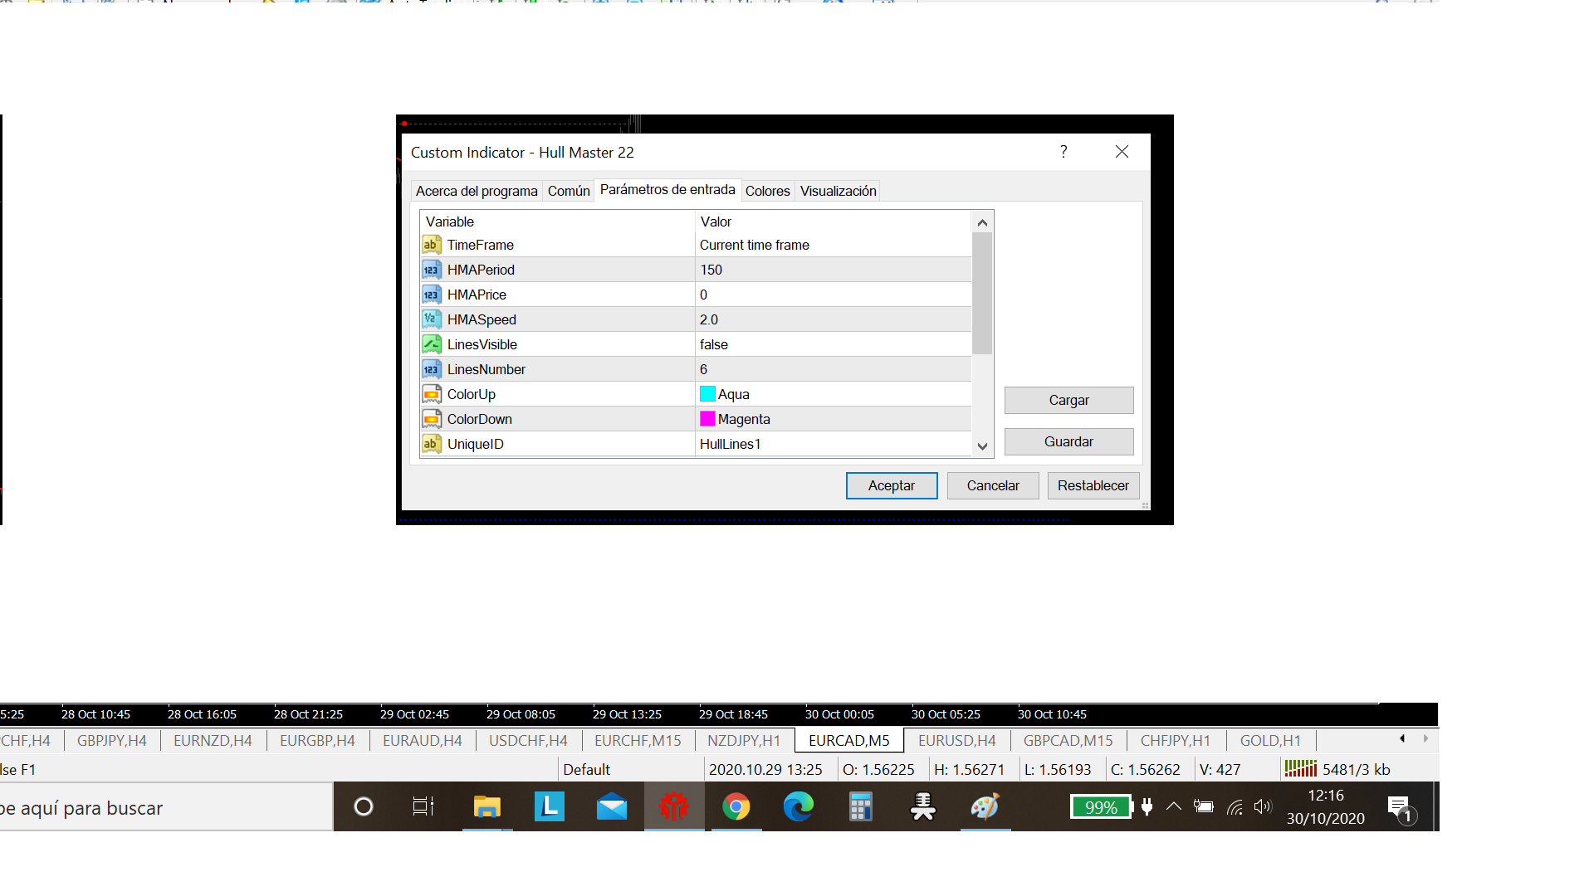Viewport: 1594px width, 896px height.
Task: Click the Restablecer button
Action: [1093, 485]
